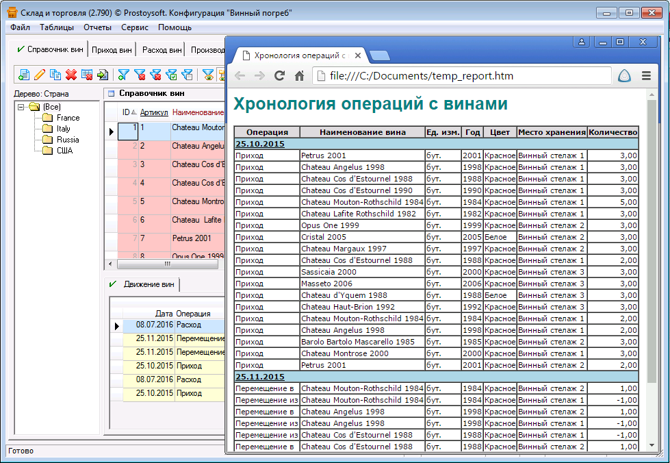
Task: Click the report's vertical scrollbar down arrow
Action: tap(652, 445)
